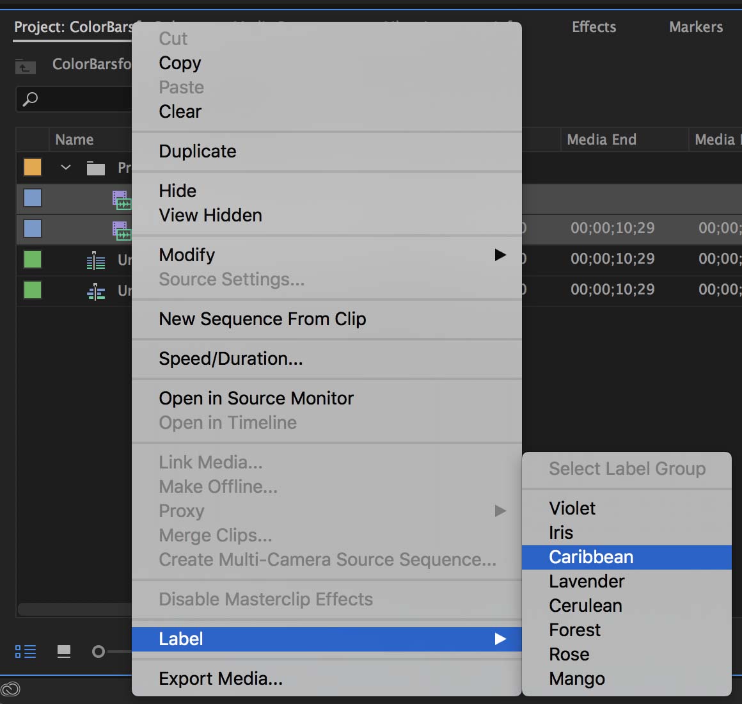Click the second audio clip's waveform icon
This screenshot has height=704, width=742.
(95, 291)
